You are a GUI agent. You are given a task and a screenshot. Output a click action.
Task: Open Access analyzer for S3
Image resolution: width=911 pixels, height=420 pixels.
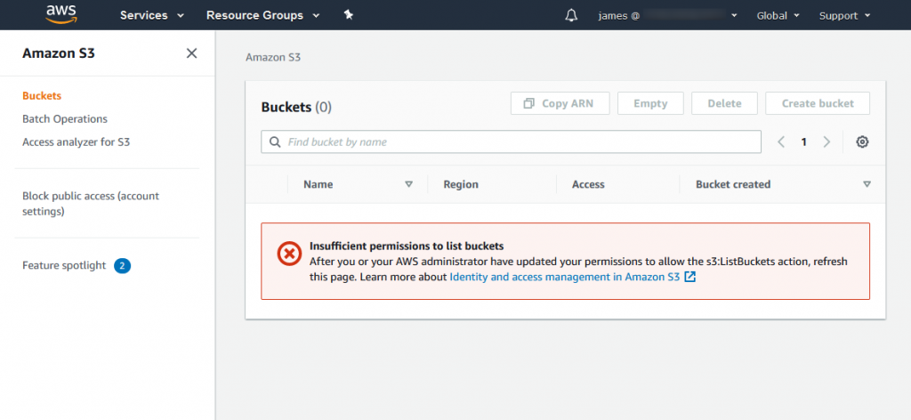tap(77, 142)
